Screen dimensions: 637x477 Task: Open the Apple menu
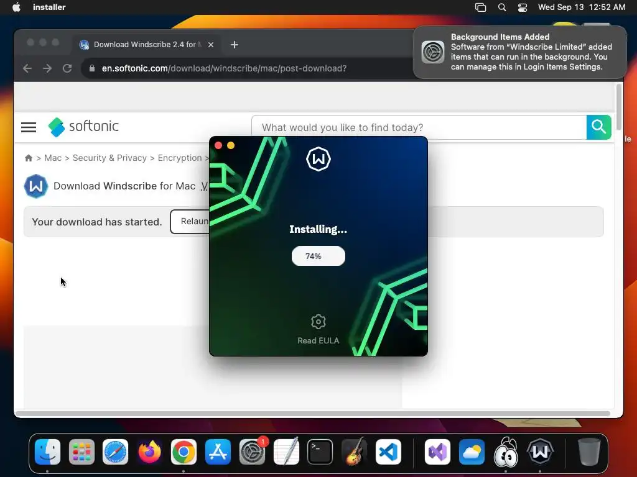pos(16,7)
